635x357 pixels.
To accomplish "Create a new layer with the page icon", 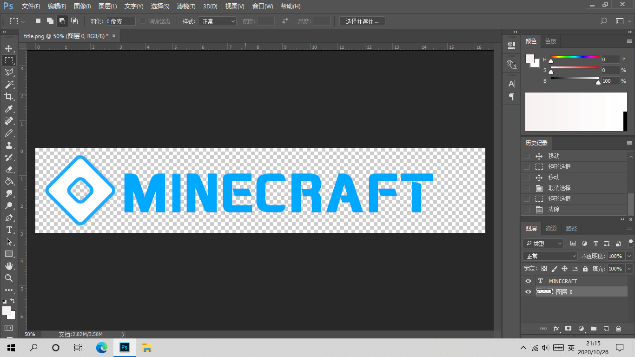I will coord(606,329).
